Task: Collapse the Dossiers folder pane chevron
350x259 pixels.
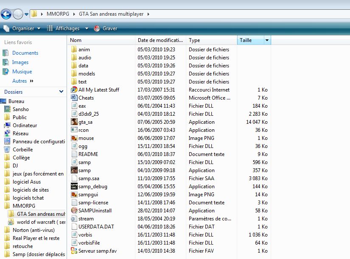Action: click(61, 92)
